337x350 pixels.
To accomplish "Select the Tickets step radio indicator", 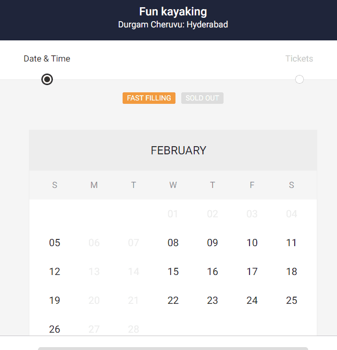I will tap(300, 79).
